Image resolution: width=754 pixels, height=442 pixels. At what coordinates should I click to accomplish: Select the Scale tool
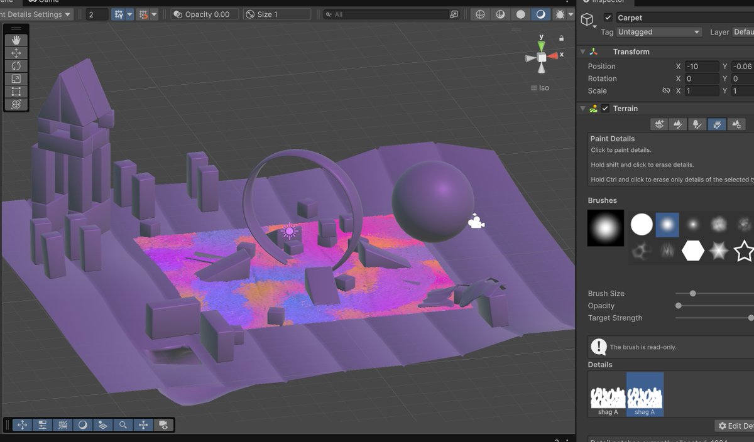click(16, 79)
